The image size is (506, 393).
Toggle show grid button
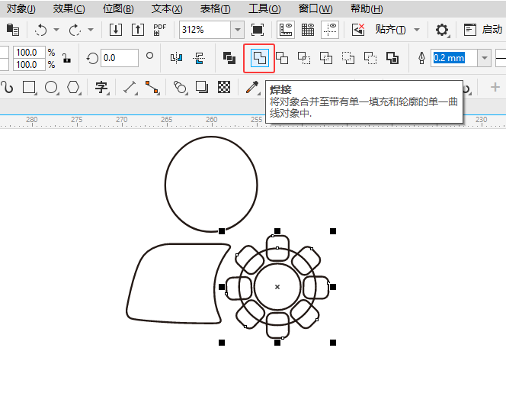click(x=308, y=30)
